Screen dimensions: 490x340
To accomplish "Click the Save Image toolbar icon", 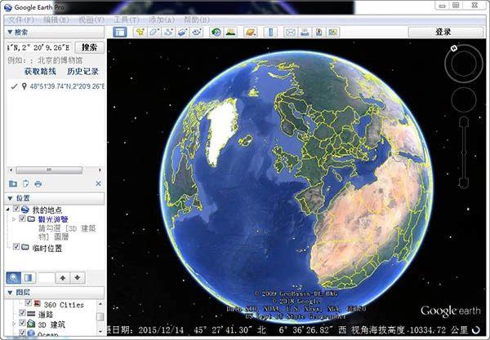I will tap(319, 32).
